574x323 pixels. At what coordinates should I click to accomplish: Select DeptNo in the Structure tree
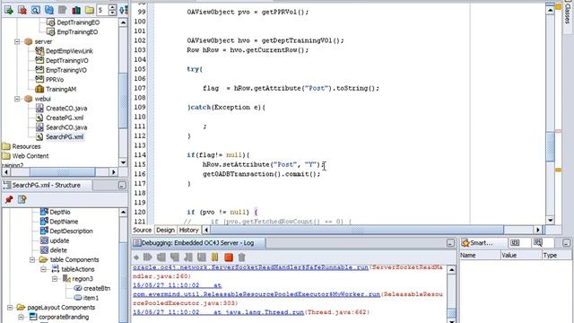coord(60,212)
